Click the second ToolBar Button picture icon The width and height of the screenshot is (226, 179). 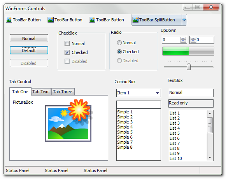coord(51,20)
